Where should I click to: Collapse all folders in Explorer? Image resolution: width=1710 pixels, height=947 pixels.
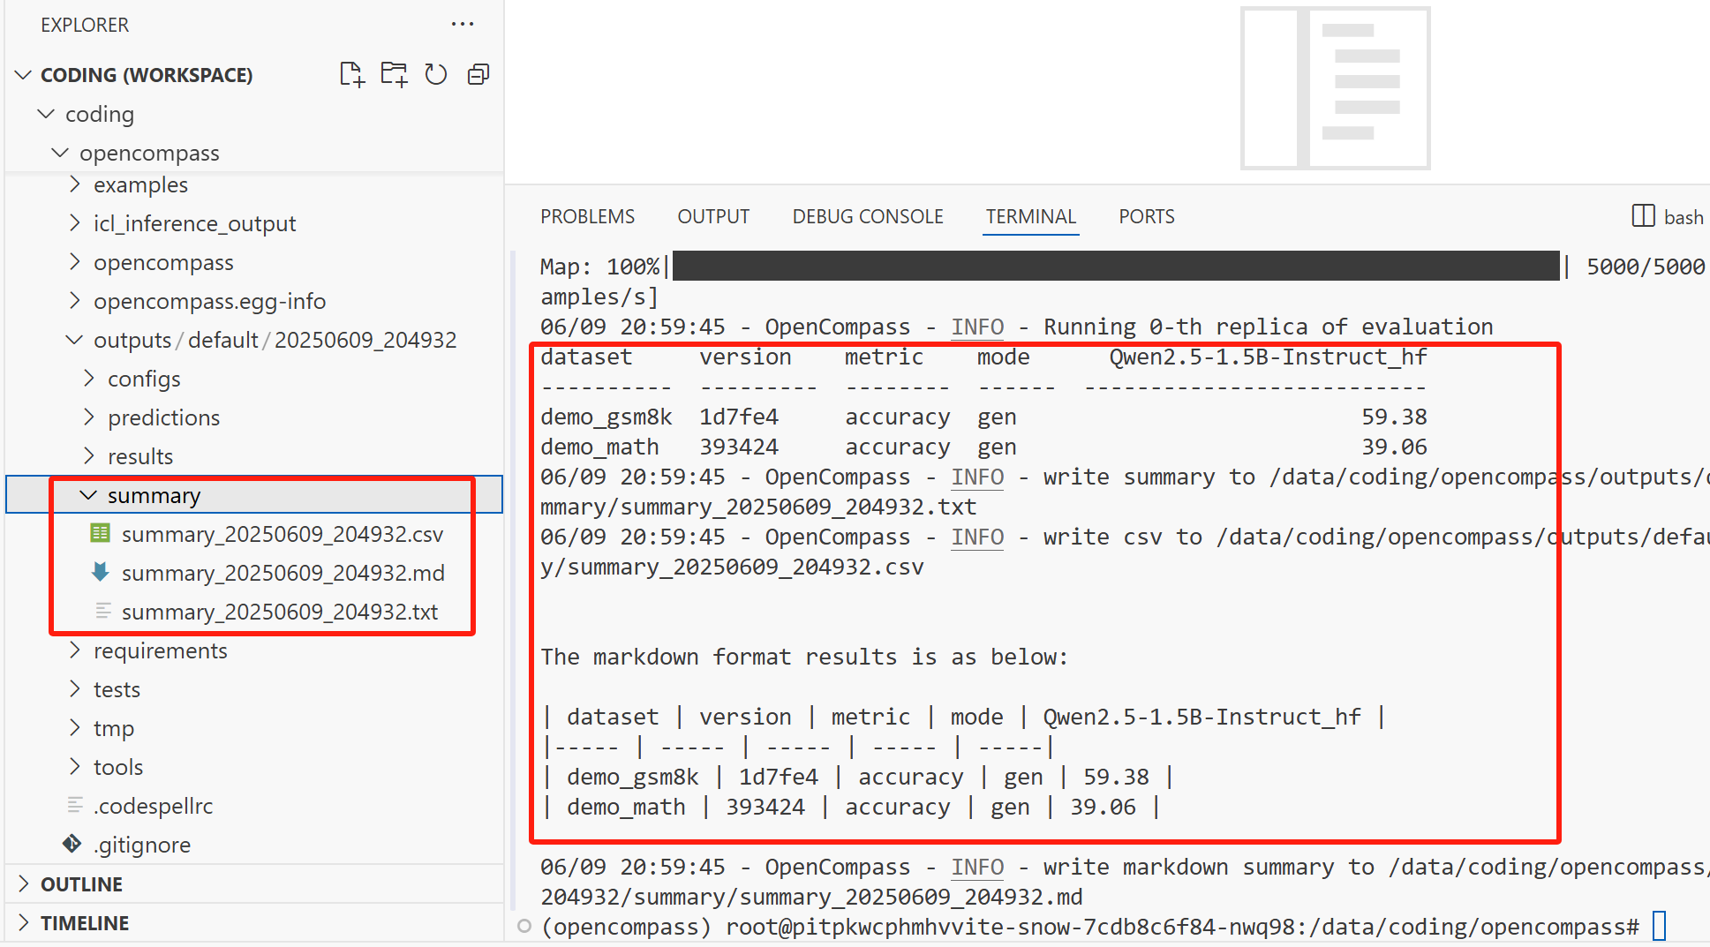tap(478, 74)
